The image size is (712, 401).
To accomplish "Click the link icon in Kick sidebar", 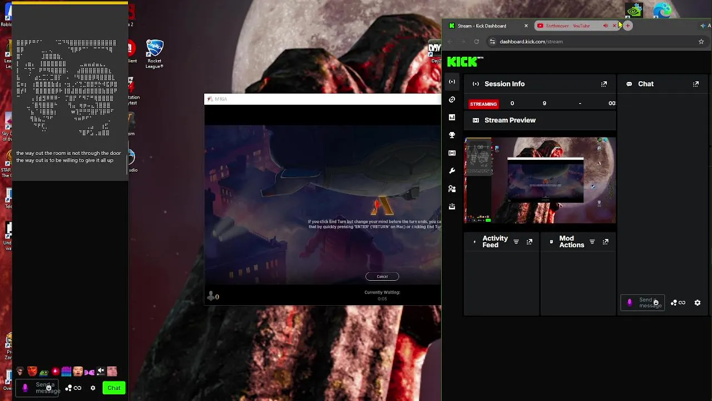I will click(x=452, y=100).
